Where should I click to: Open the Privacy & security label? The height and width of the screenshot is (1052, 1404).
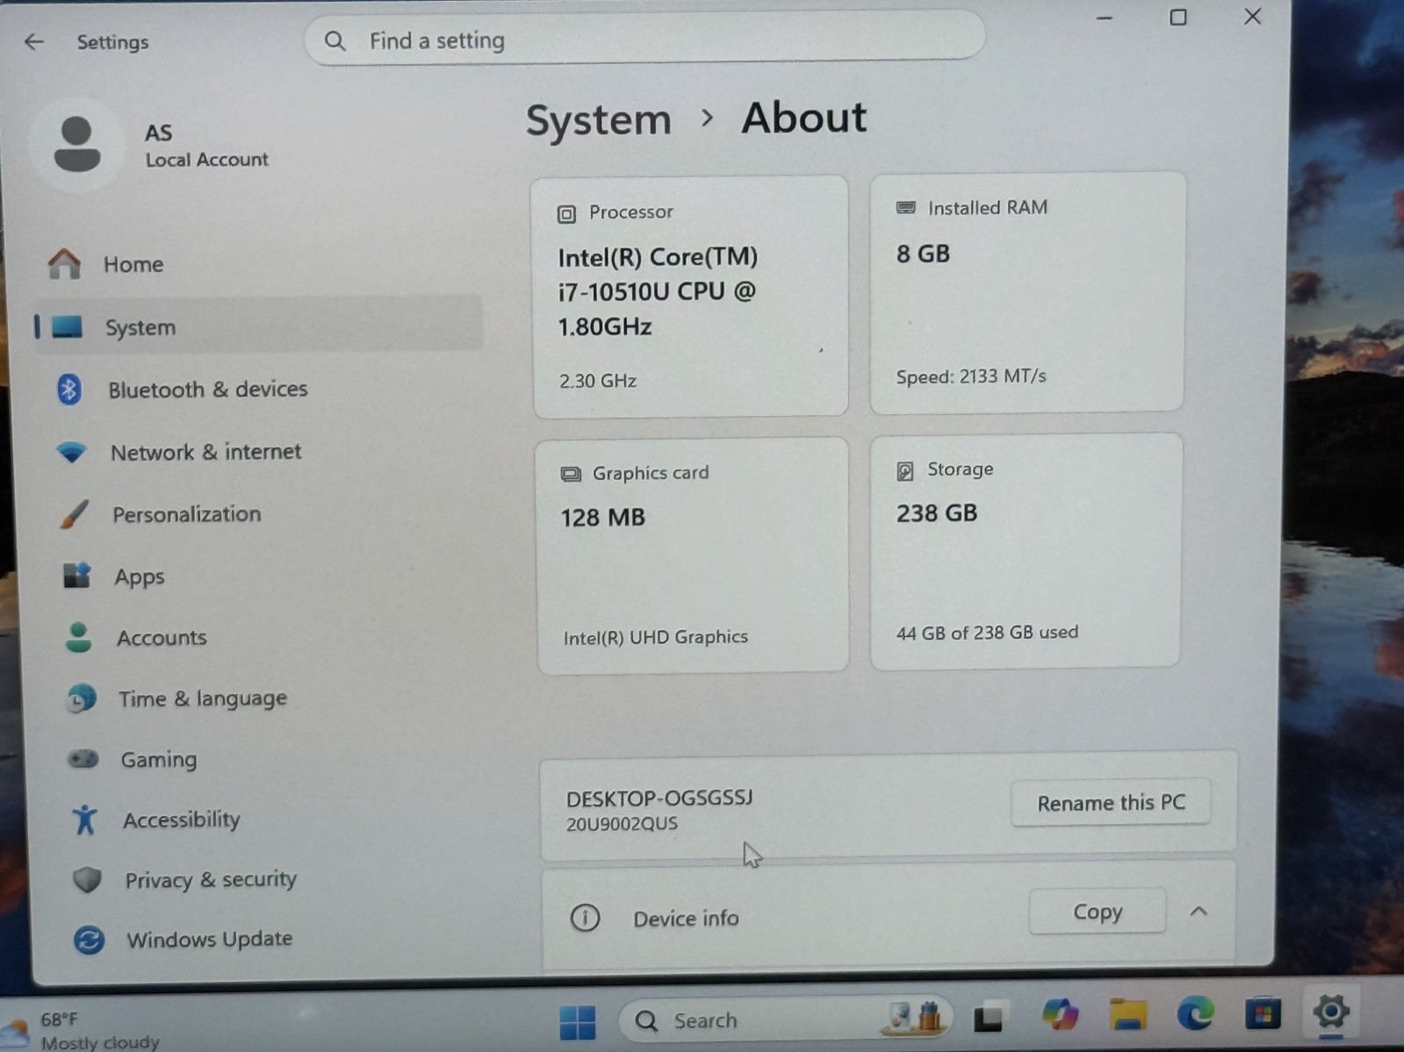(211, 880)
